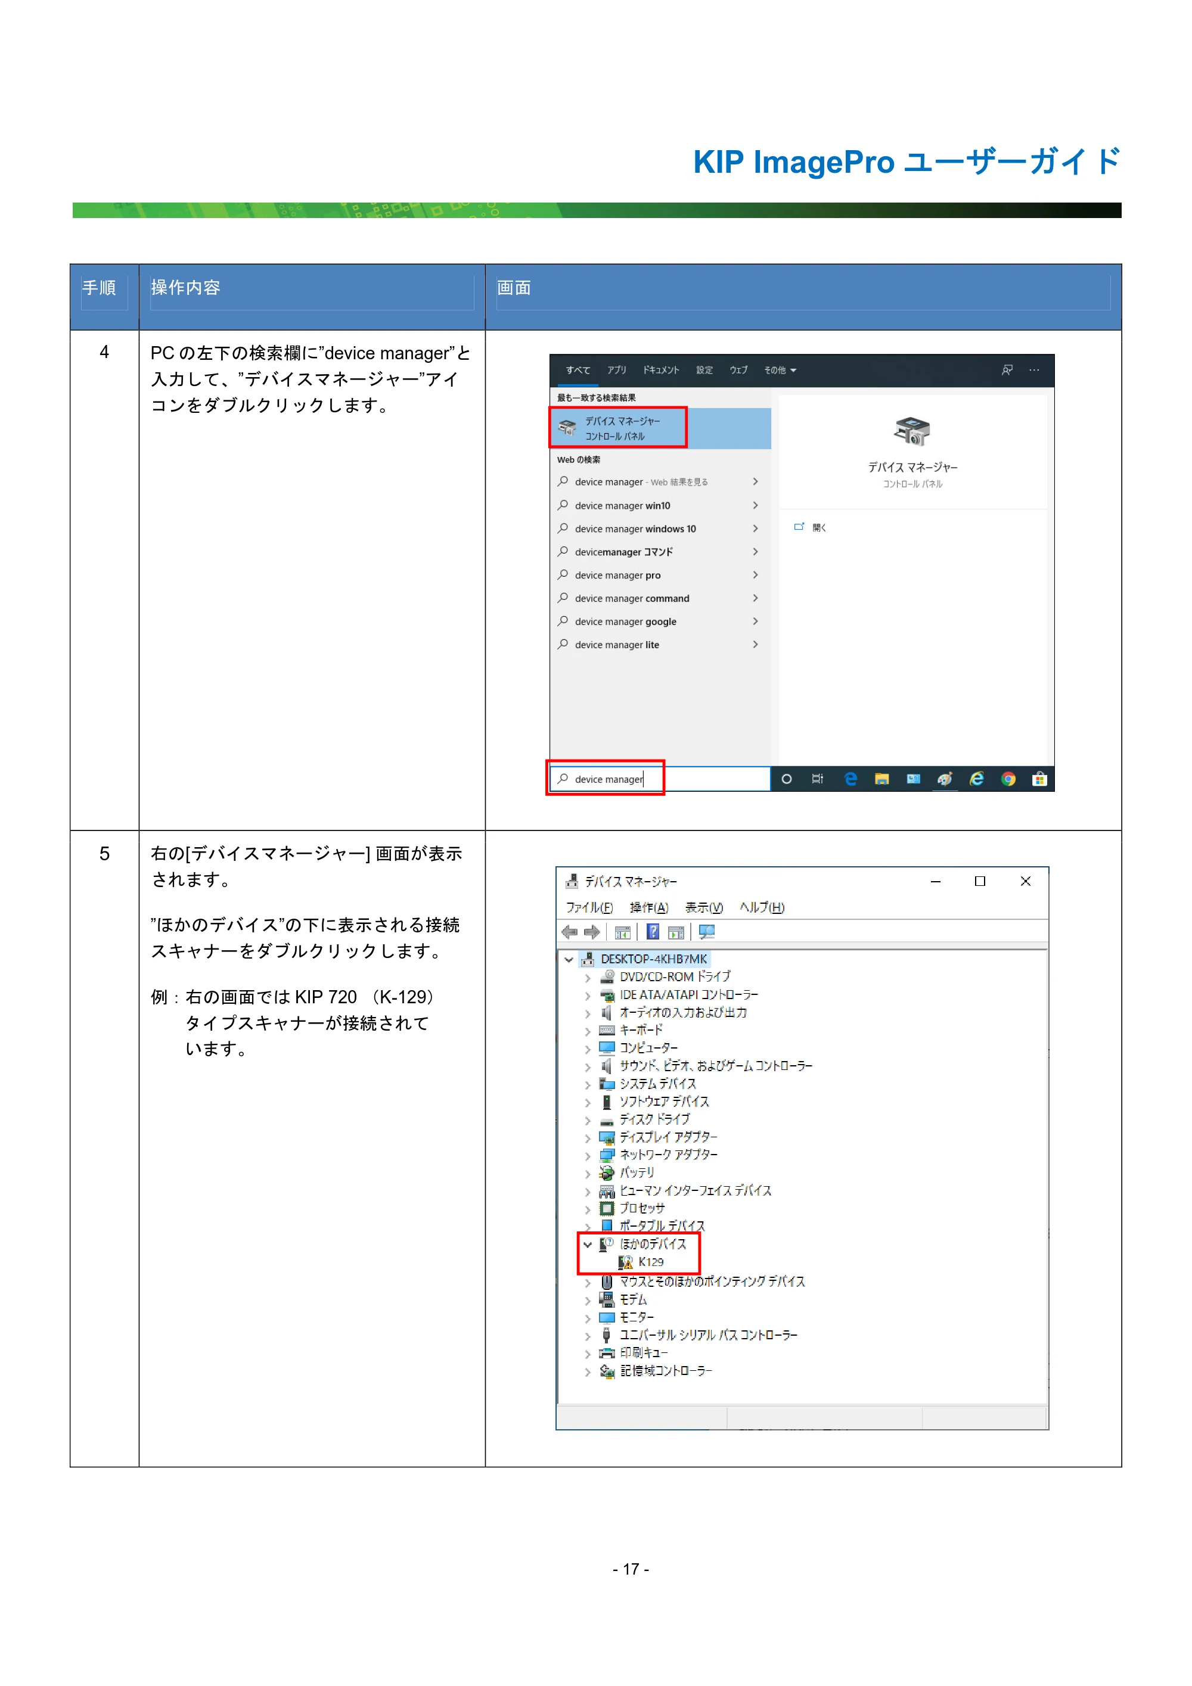Collapse the ほかのデバイス node

[588, 1245]
